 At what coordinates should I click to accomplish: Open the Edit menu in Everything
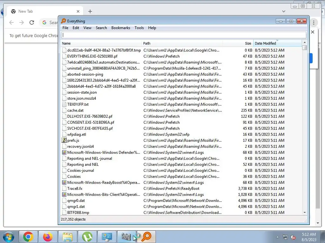(x=76, y=28)
